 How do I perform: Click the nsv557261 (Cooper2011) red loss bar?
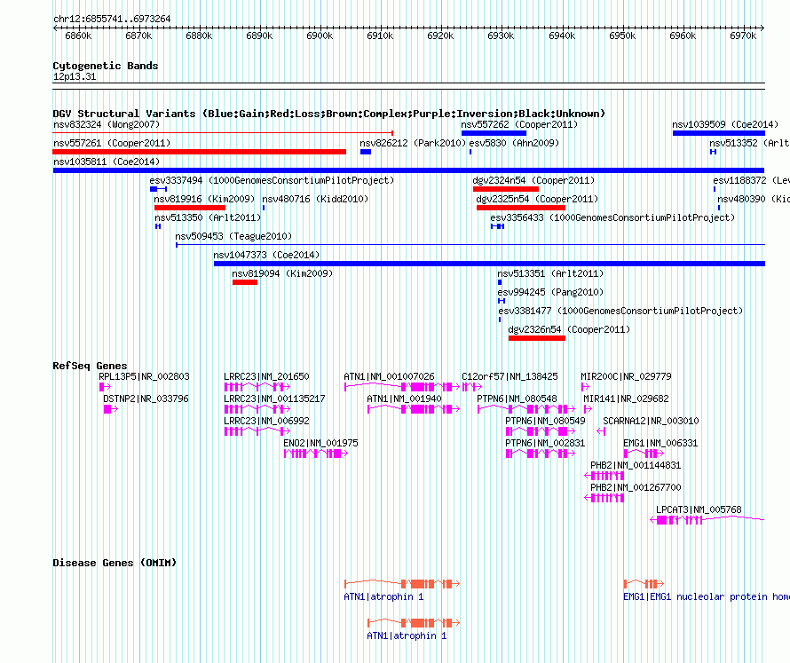(199, 152)
